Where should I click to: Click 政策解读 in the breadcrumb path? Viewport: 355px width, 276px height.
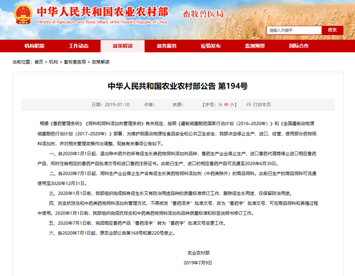(x=101, y=62)
